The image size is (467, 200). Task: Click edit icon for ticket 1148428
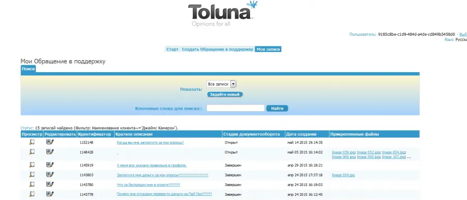click(x=50, y=152)
